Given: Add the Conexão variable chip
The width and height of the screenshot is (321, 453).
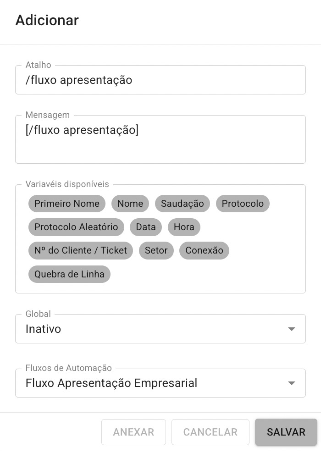Looking at the screenshot, I should (x=204, y=250).
